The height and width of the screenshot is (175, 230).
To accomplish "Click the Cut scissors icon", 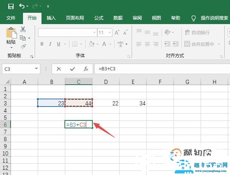I will [x=23, y=29].
